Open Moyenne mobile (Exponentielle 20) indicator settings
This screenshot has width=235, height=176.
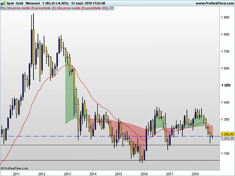[x=32, y=8]
